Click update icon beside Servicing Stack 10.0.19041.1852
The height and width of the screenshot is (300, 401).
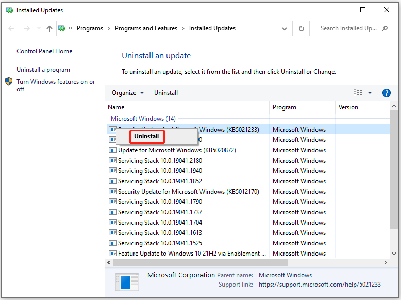coord(112,181)
